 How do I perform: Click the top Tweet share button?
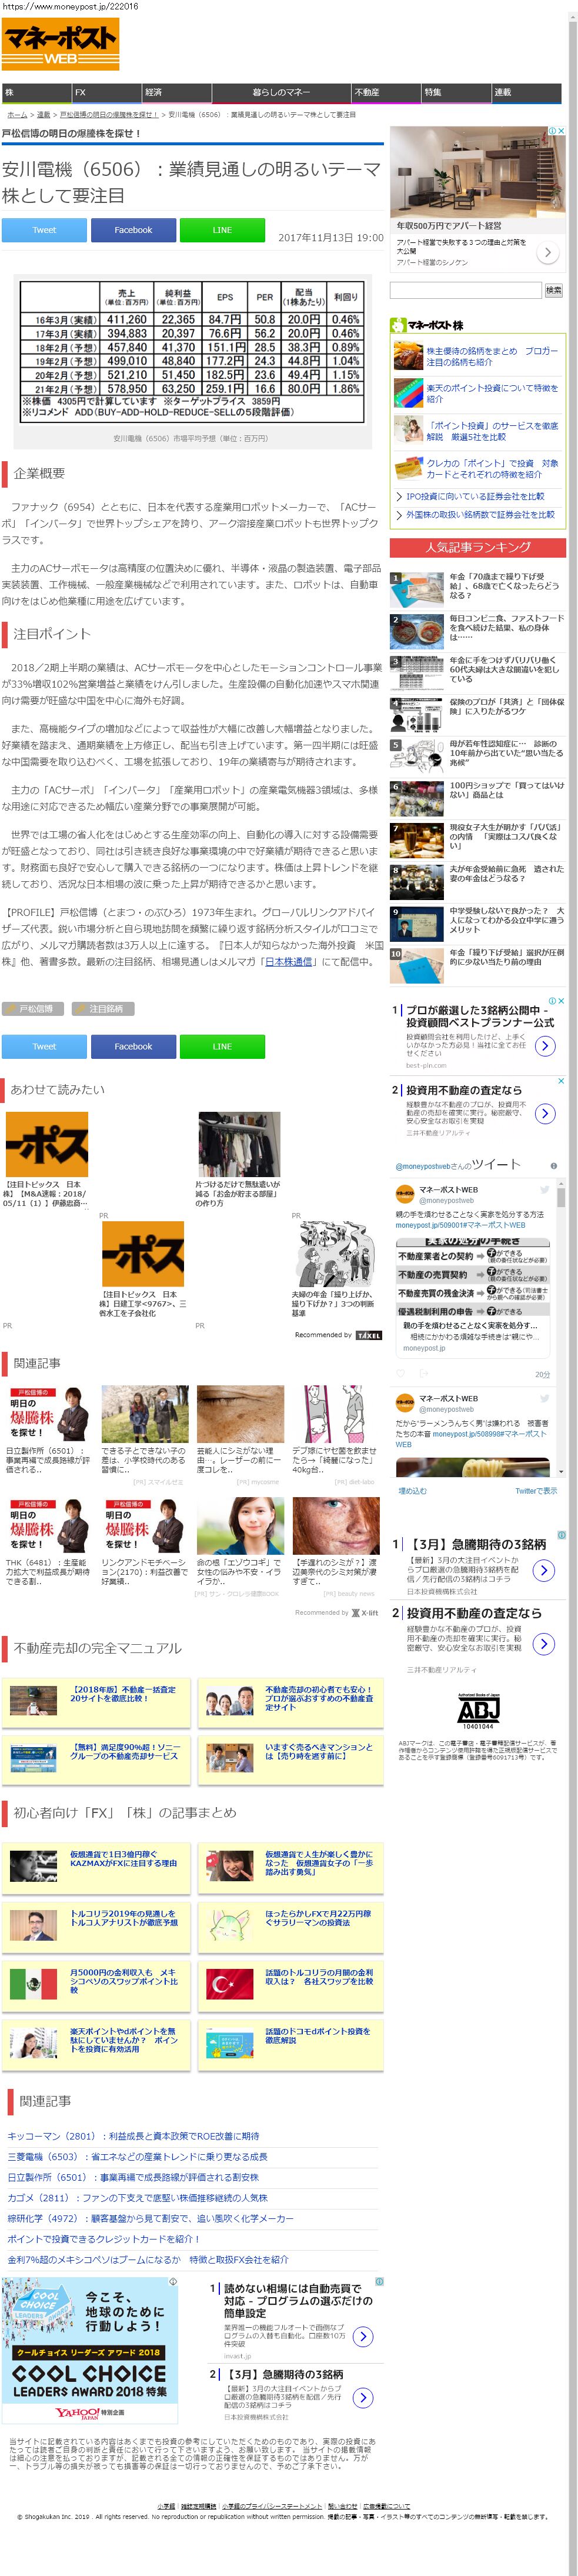[44, 230]
